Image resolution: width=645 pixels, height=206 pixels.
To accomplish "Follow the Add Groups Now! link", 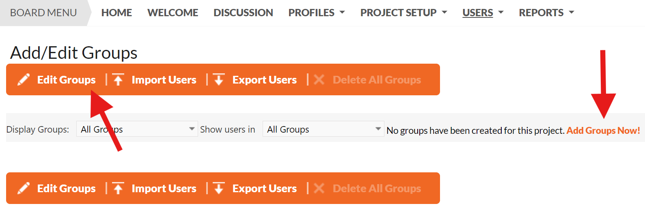I will [x=603, y=131].
